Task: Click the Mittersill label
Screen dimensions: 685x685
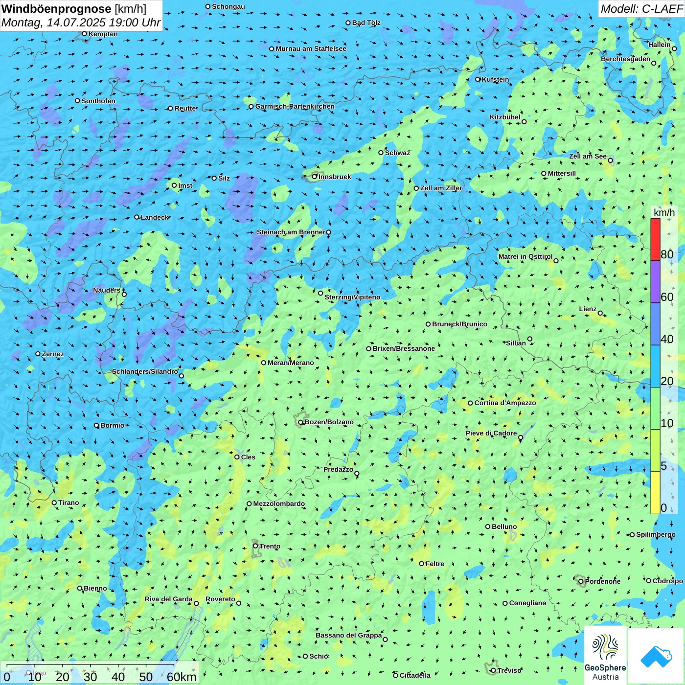Action: click(x=562, y=173)
